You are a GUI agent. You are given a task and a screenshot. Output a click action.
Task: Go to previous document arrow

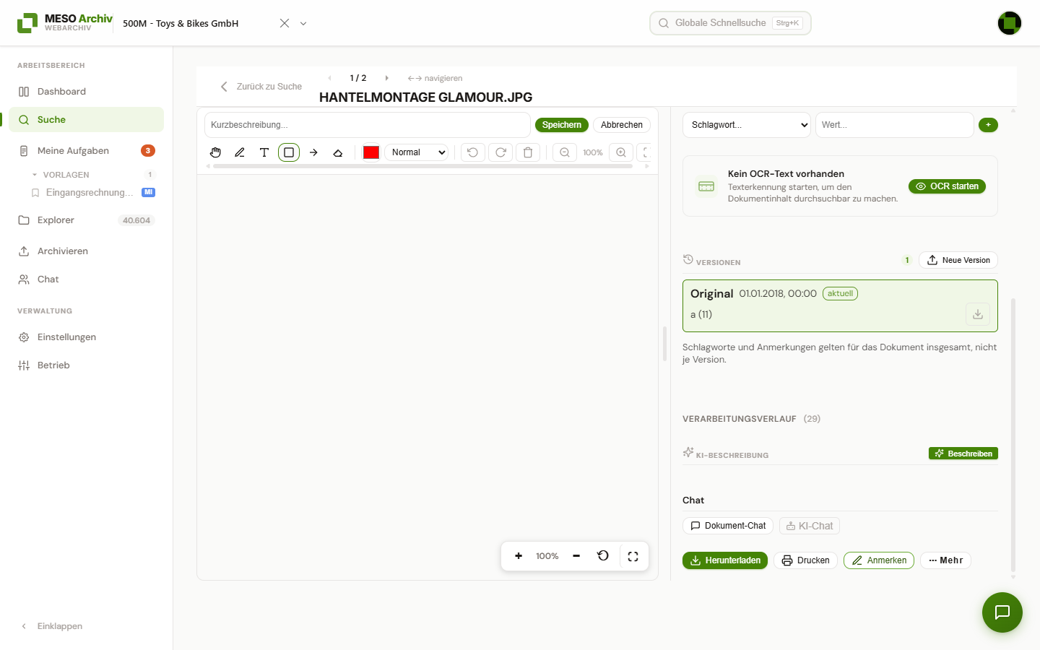coord(330,78)
